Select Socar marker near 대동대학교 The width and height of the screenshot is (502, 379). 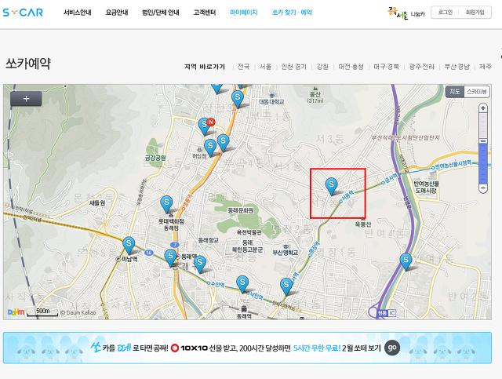tap(238, 99)
